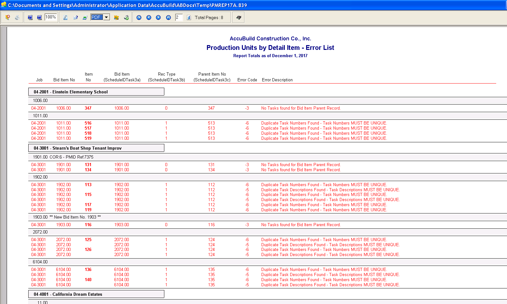This screenshot has height=304, width=507.
Task: Select the 04-2001 Einstein Elementary School header
Action: point(96,92)
